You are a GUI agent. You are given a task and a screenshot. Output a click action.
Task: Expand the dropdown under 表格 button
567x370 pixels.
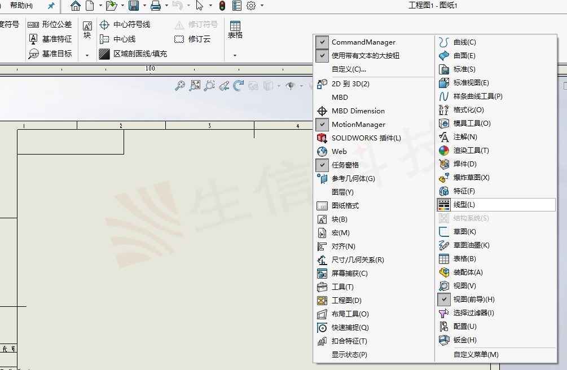click(x=235, y=55)
